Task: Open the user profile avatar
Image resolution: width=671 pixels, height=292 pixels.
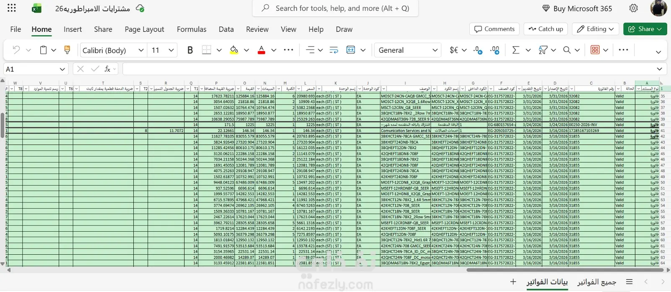Action: (x=658, y=8)
